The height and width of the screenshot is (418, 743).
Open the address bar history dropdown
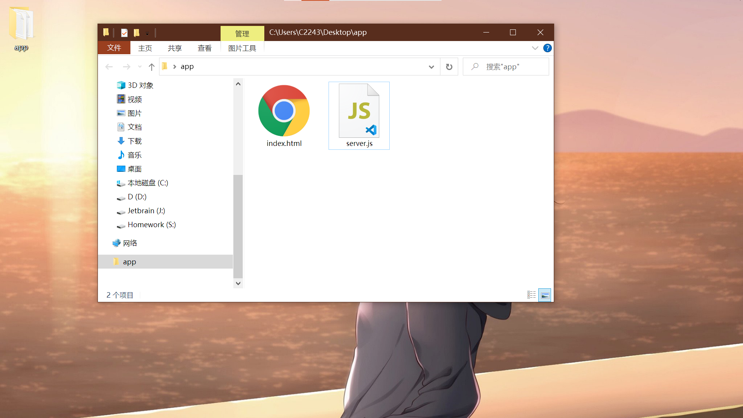click(x=431, y=67)
